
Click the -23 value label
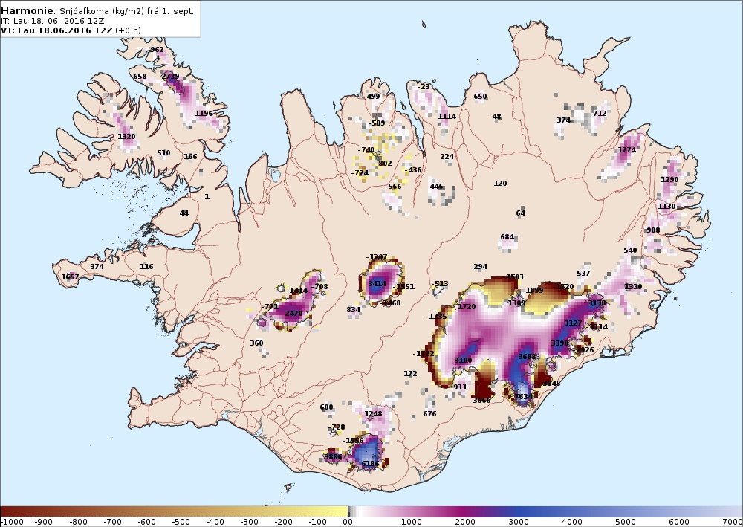coord(424,87)
